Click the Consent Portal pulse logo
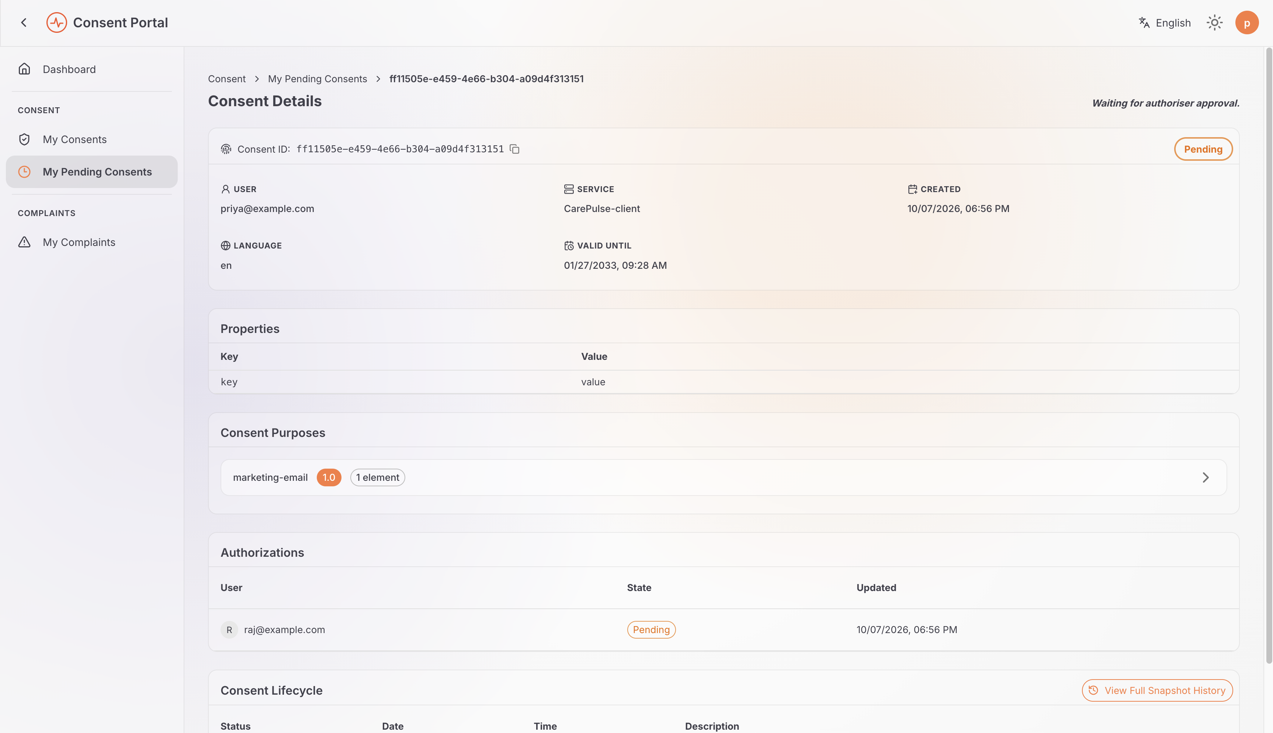Image resolution: width=1273 pixels, height=733 pixels. [56, 22]
